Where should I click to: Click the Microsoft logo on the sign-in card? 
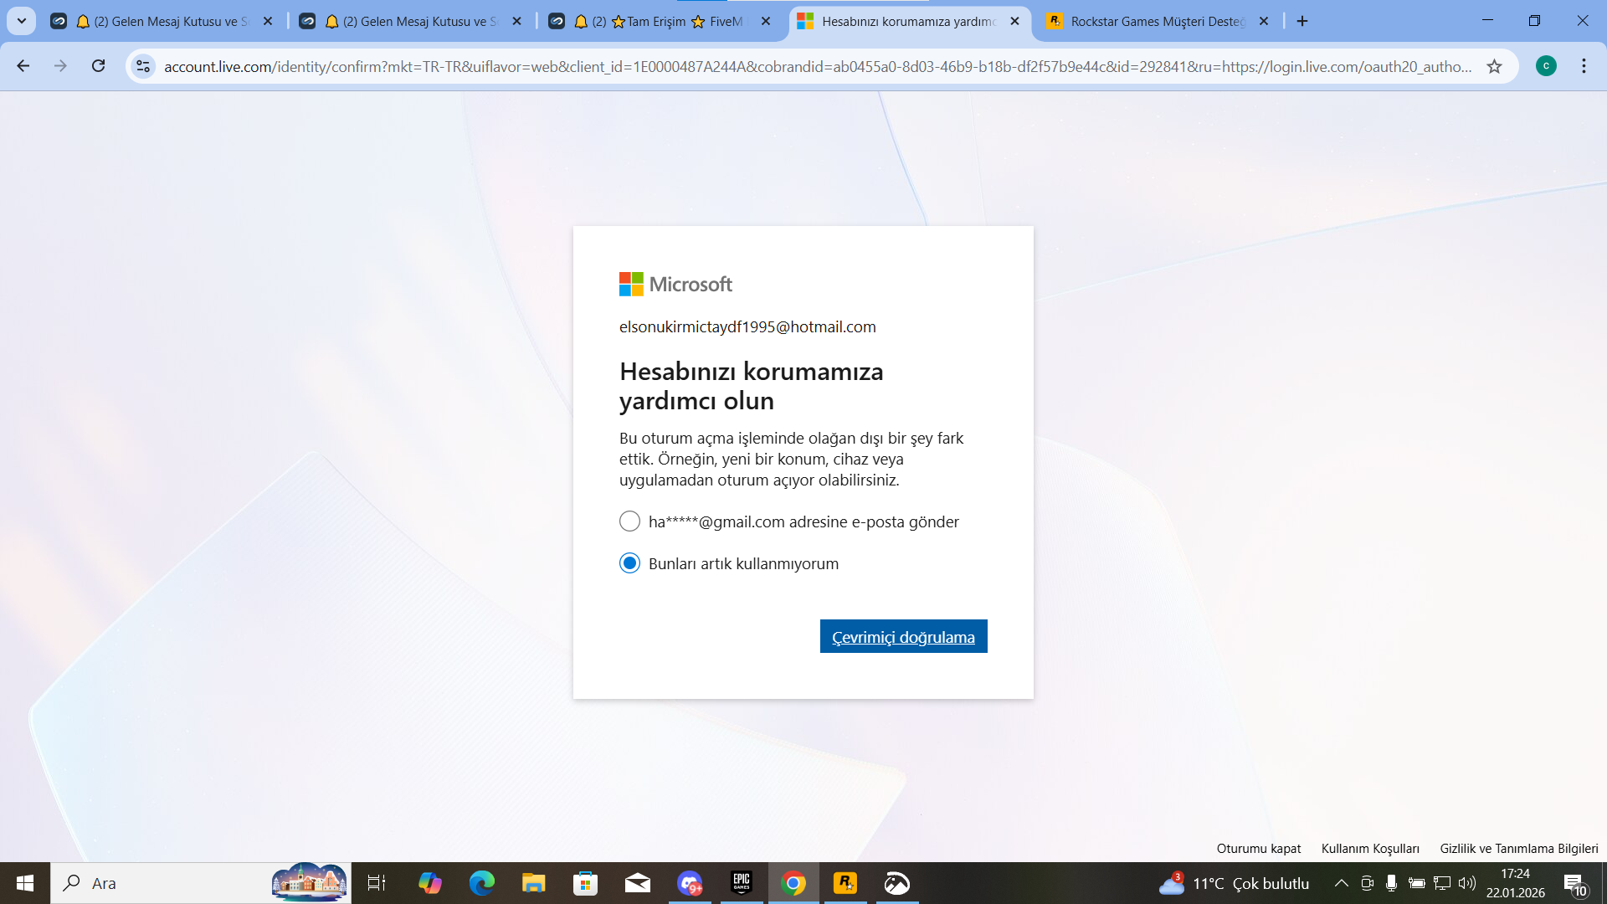click(x=675, y=284)
